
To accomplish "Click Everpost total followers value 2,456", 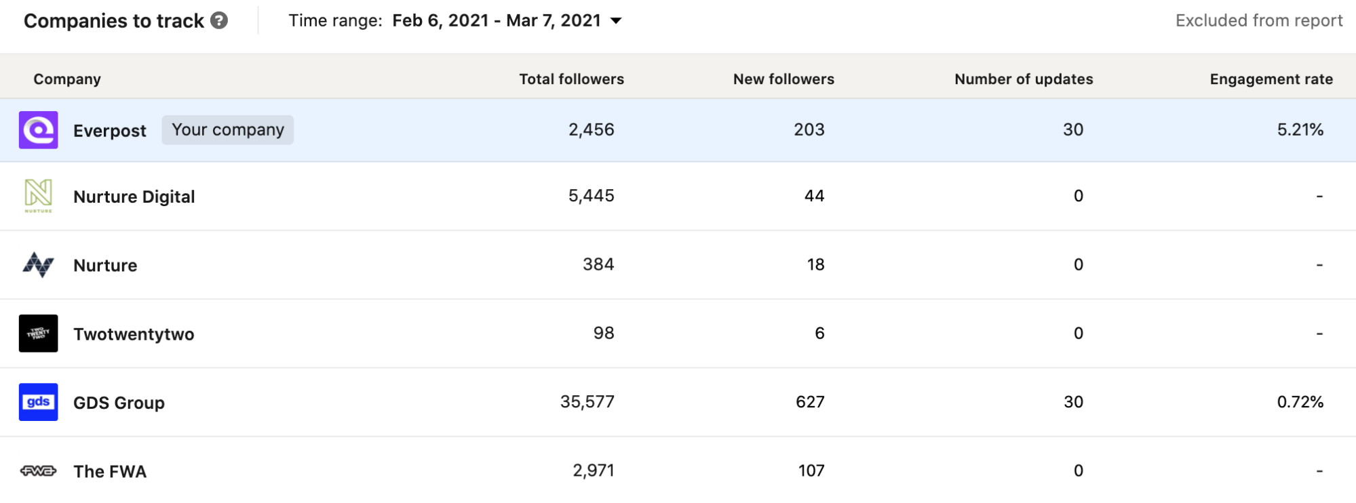I will [x=592, y=129].
